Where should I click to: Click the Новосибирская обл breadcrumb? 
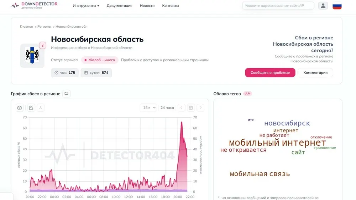[71, 27]
